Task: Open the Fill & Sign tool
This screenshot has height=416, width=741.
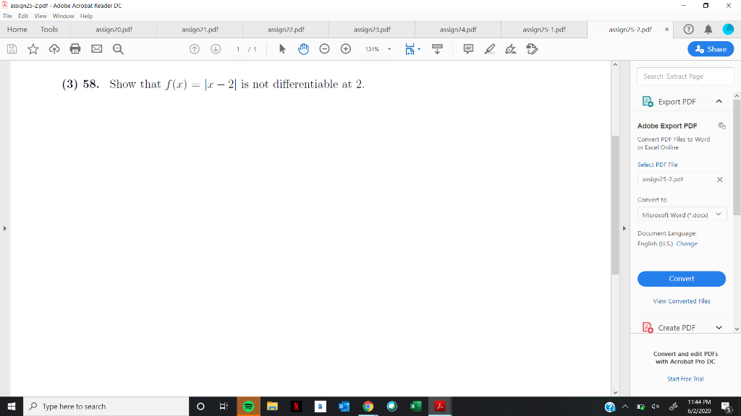Action: pos(512,48)
